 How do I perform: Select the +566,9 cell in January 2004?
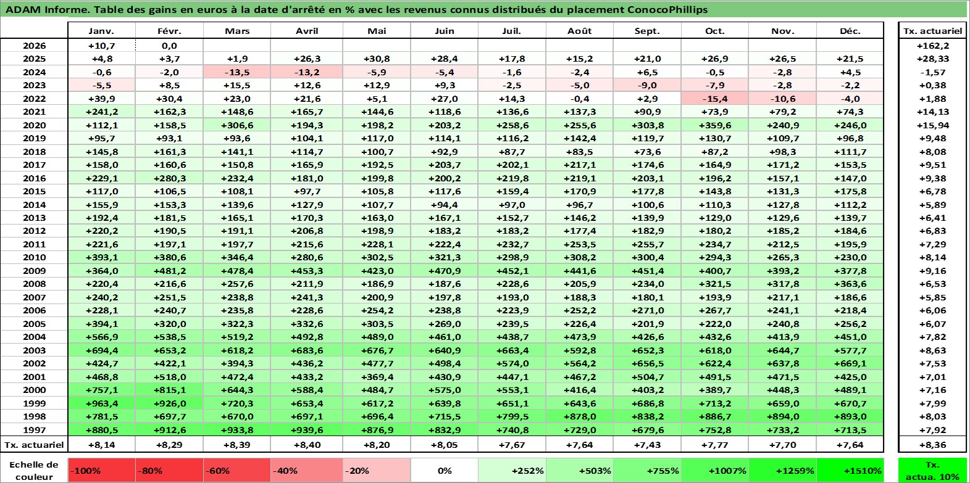point(101,337)
